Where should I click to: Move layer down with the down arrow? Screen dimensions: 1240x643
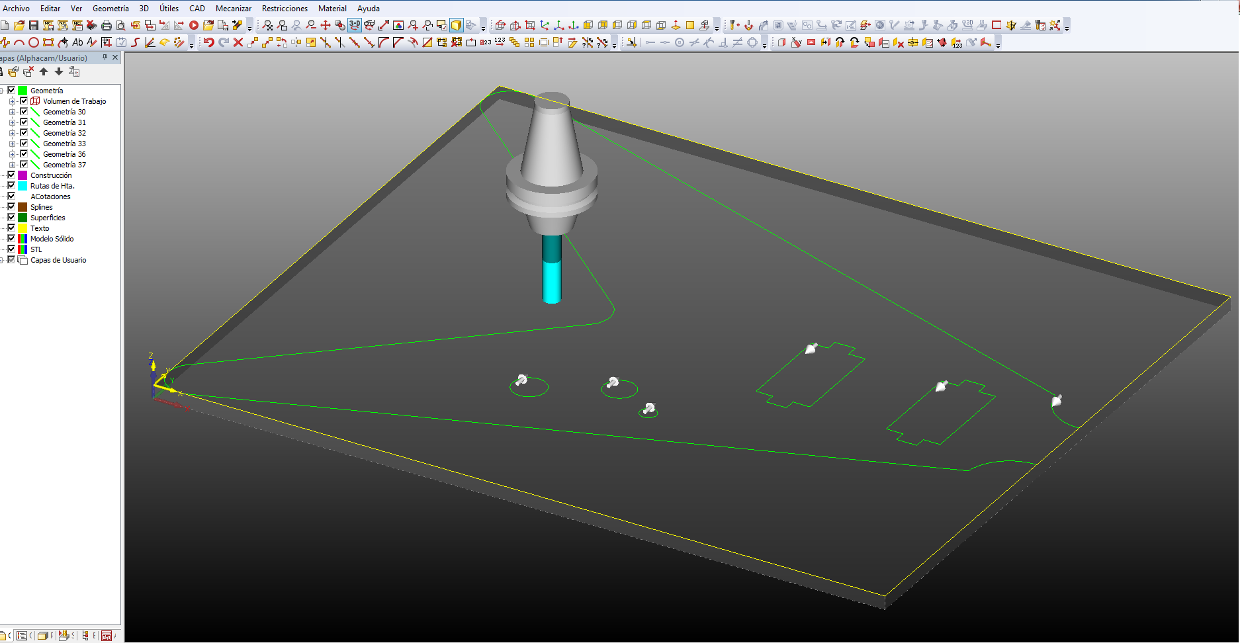(58, 71)
